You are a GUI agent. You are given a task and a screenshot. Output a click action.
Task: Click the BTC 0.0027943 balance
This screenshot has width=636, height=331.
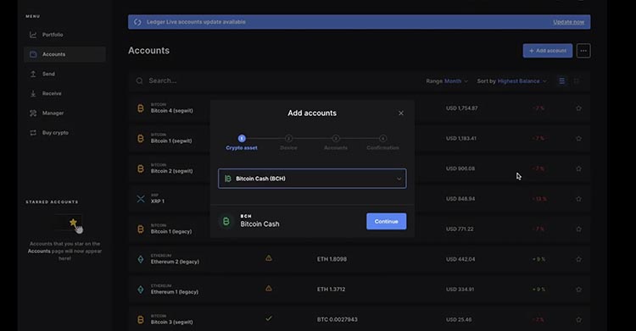coord(337,320)
